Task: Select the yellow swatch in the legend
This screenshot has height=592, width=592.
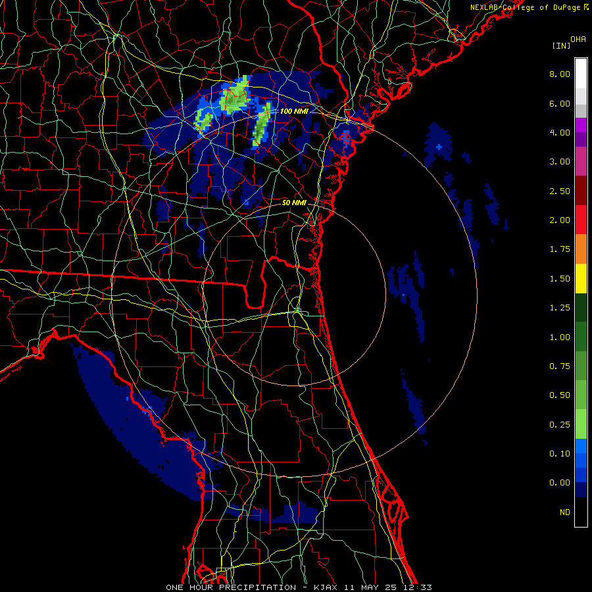Action: coord(581,279)
